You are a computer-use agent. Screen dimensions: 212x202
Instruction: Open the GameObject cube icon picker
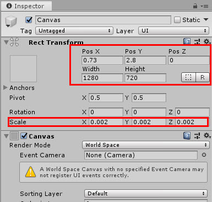[11, 22]
